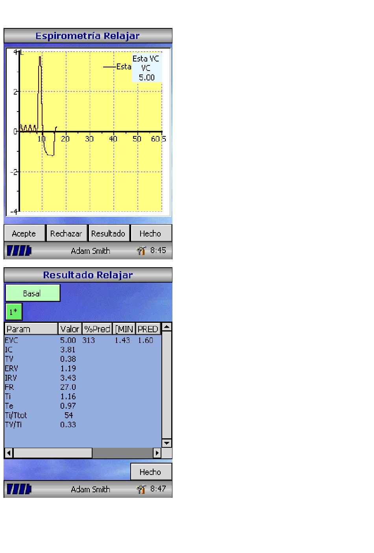Image resolution: width=374 pixels, height=553 pixels.
Task: Open tools icon next to 8:45
Action: pos(141,251)
